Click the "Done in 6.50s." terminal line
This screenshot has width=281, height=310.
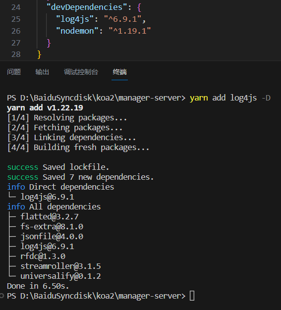click(38, 286)
